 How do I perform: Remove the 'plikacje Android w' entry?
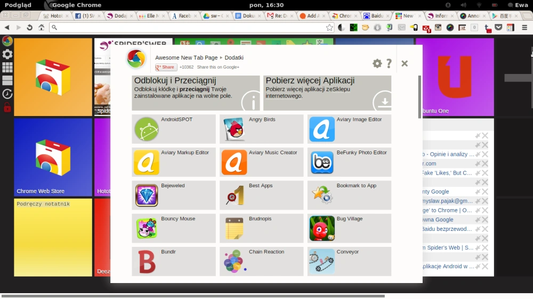coord(485,267)
